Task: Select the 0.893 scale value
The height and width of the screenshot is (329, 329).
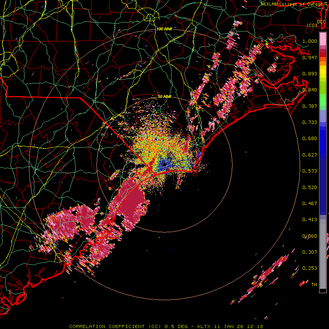Action: pos(310,73)
